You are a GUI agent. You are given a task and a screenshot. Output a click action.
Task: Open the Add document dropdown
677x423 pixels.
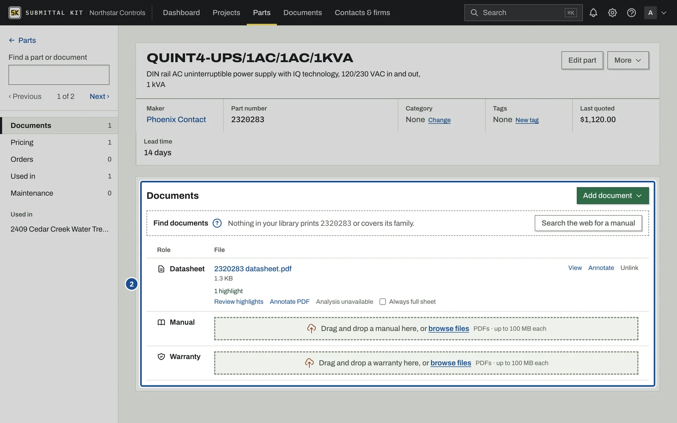[613, 195]
